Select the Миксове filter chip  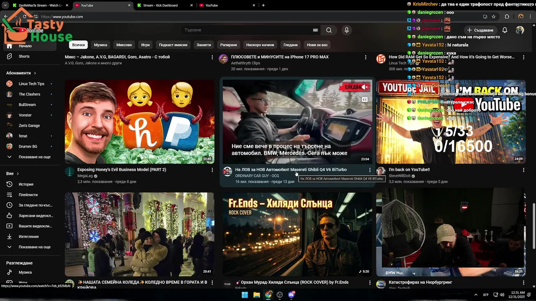point(124,45)
